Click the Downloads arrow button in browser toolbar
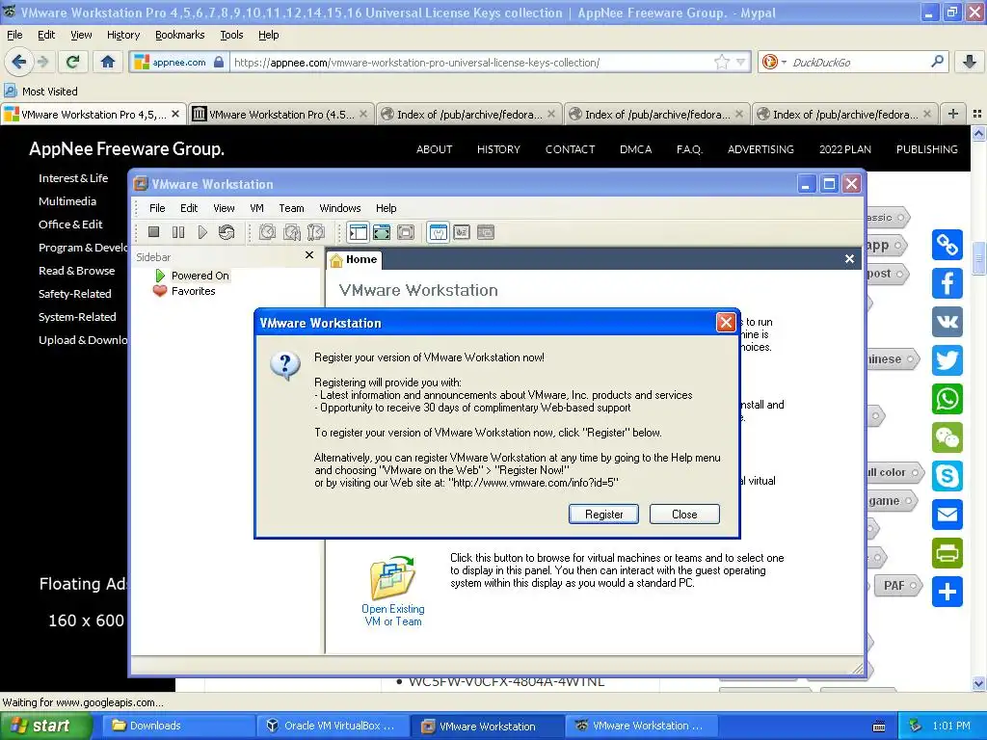987x740 pixels. click(x=970, y=62)
